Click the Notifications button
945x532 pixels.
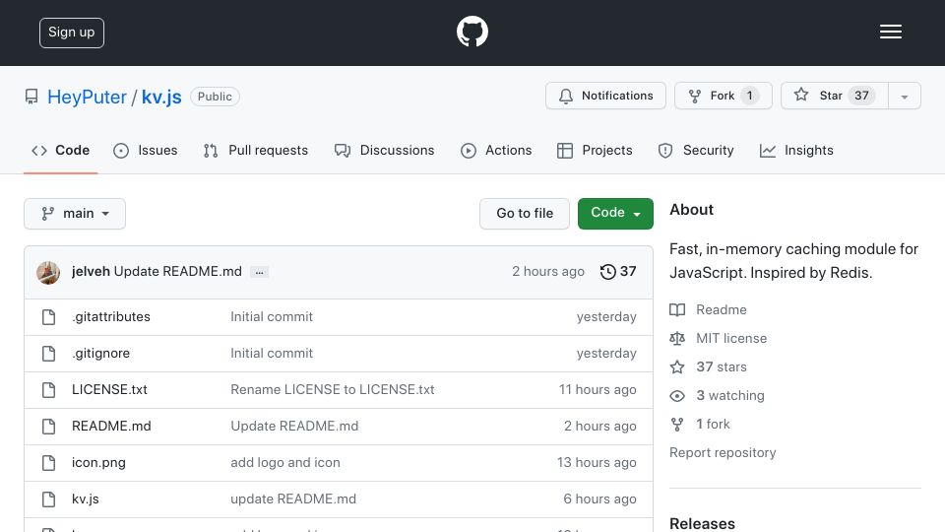point(605,96)
